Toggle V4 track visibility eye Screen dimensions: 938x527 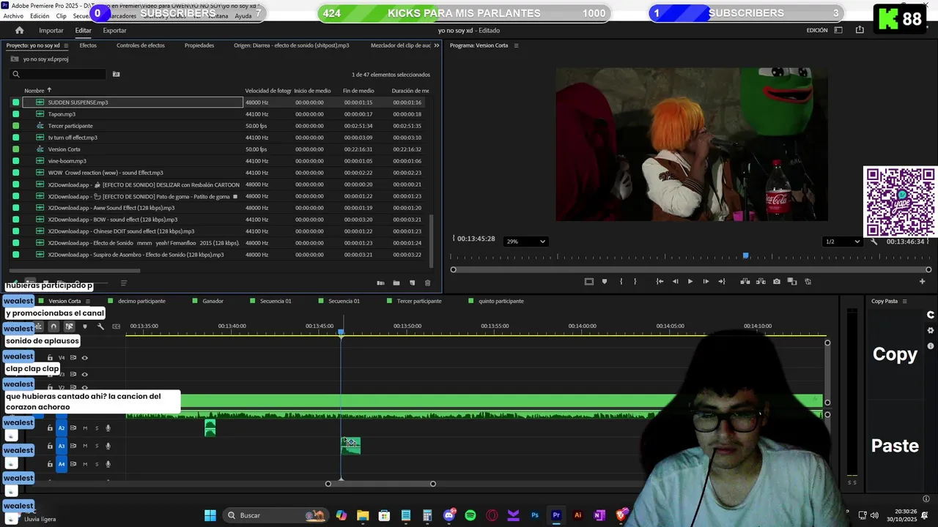tap(84, 358)
